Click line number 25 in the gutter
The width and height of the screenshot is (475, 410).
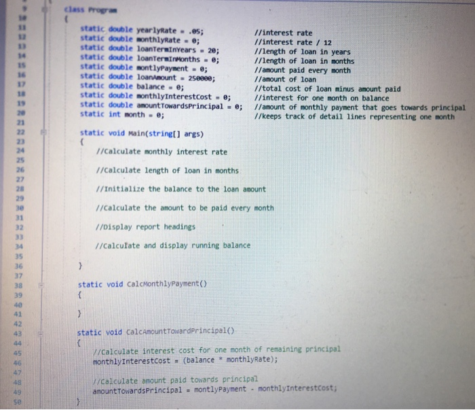coord(20,160)
